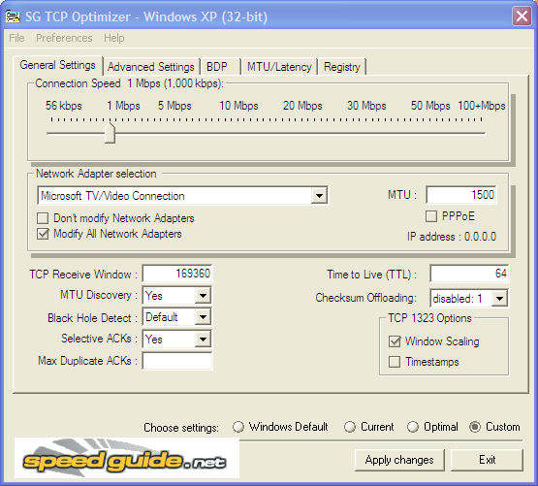
Task: Set slider track near 100+Mbps mark
Action: 481,133
